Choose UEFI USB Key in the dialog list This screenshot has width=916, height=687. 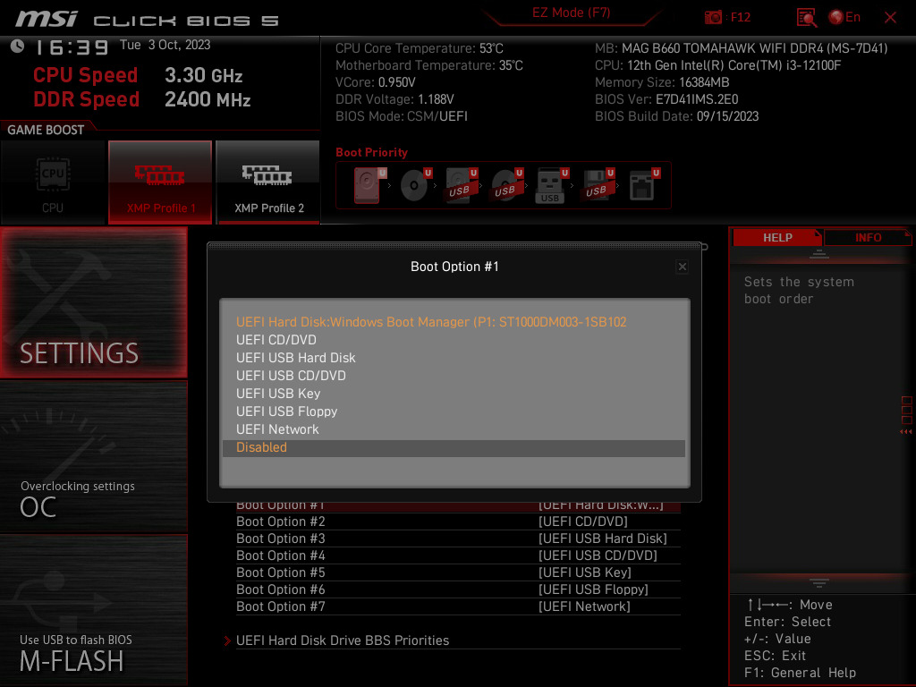(x=454, y=394)
